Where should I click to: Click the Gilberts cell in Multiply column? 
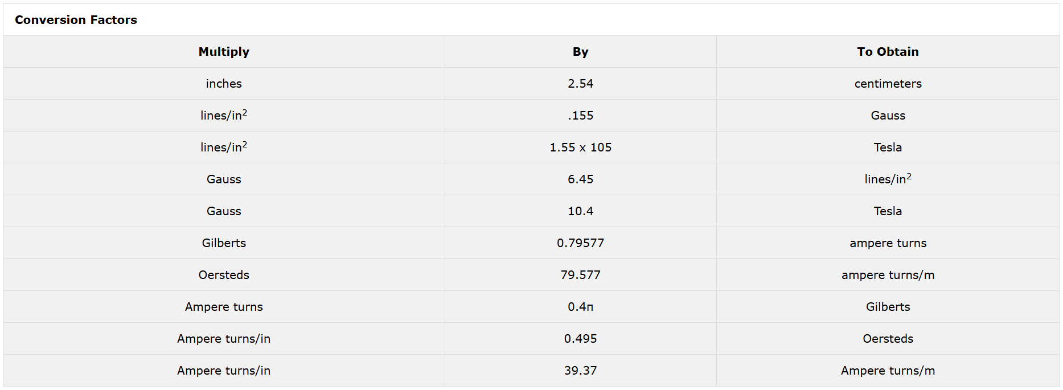point(224,243)
